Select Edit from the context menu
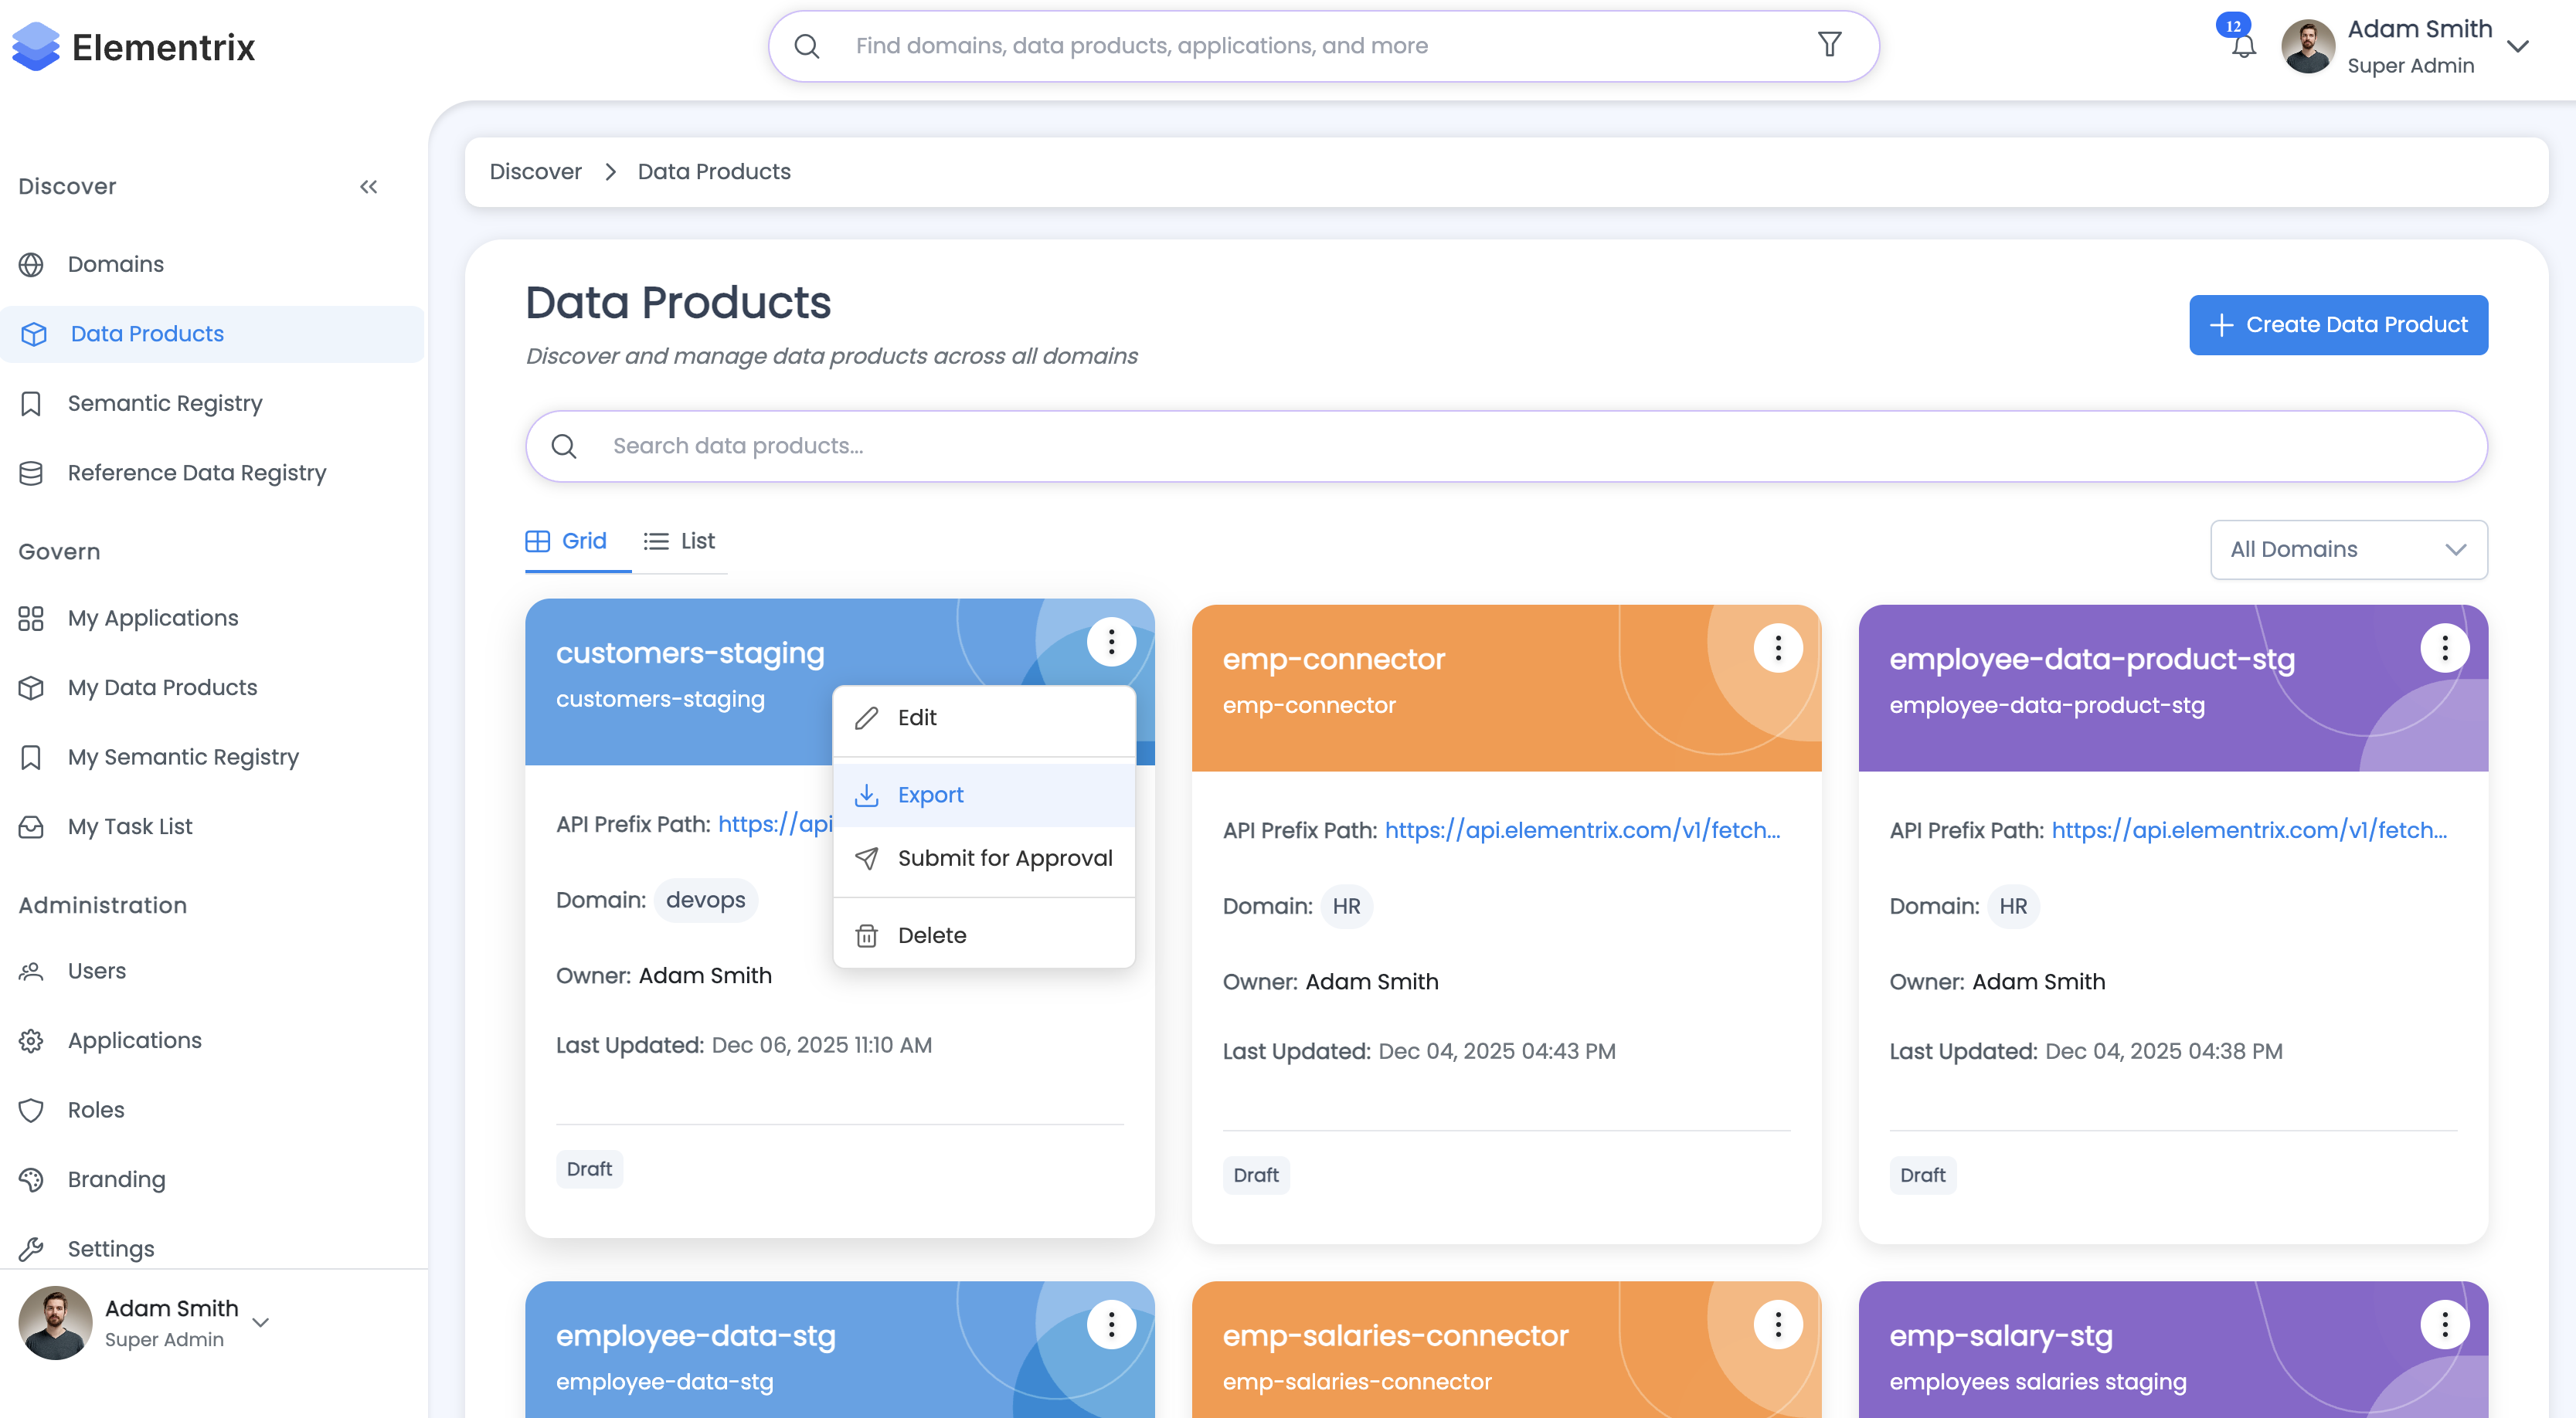Viewport: 2576px width, 1418px height. tap(983, 717)
